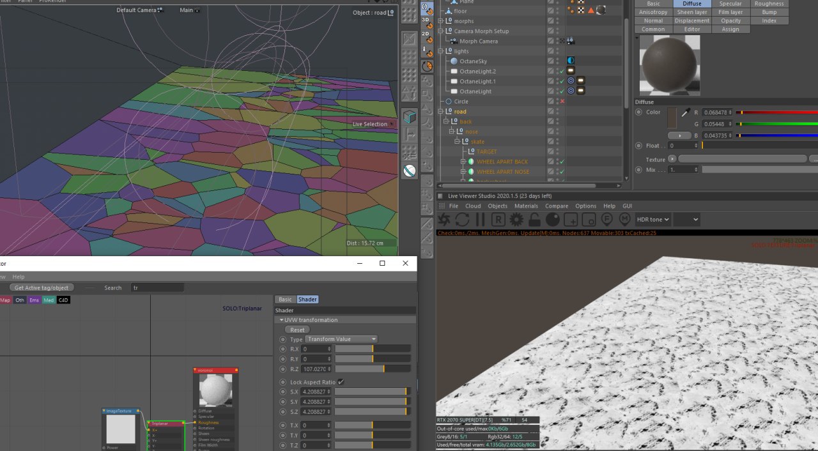Click the Ems node filter button
Screen dimensions: 818x451
click(x=34, y=300)
